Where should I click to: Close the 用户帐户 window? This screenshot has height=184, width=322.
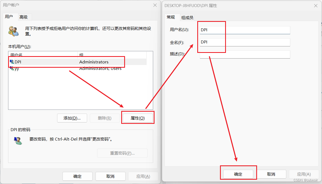click(x=155, y=5)
